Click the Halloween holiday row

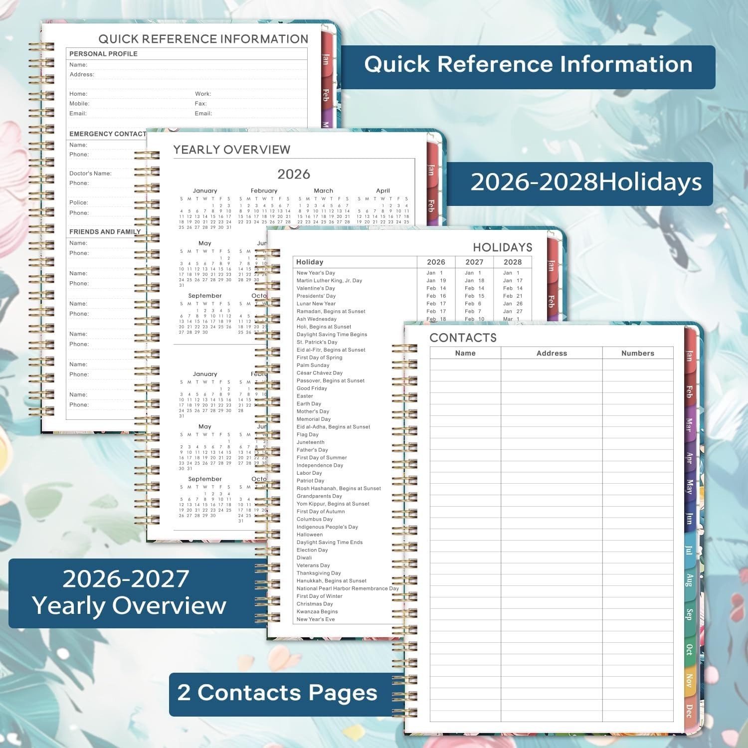coord(348,535)
